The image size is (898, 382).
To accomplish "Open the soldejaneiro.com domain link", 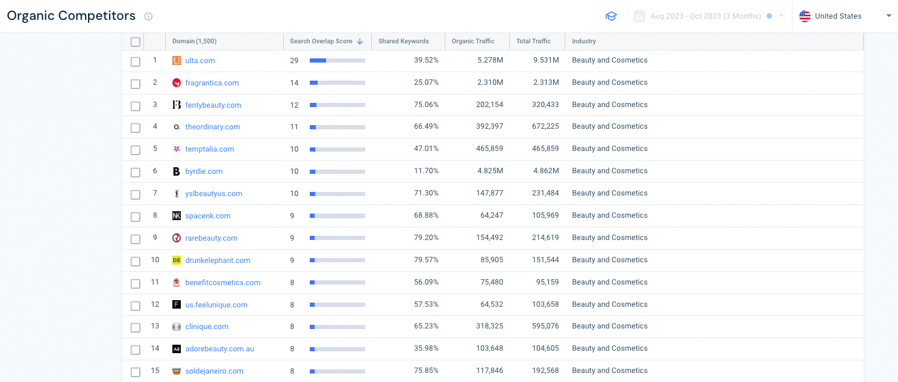I will pyautogui.click(x=214, y=371).
